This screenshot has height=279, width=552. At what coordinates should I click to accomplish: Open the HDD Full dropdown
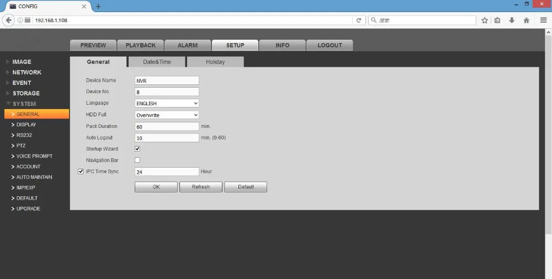(167, 115)
